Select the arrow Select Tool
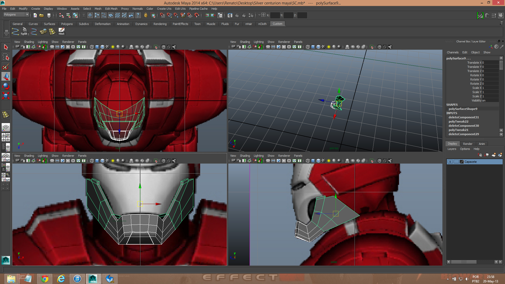Viewport: 505px width, 284px height. point(6,47)
